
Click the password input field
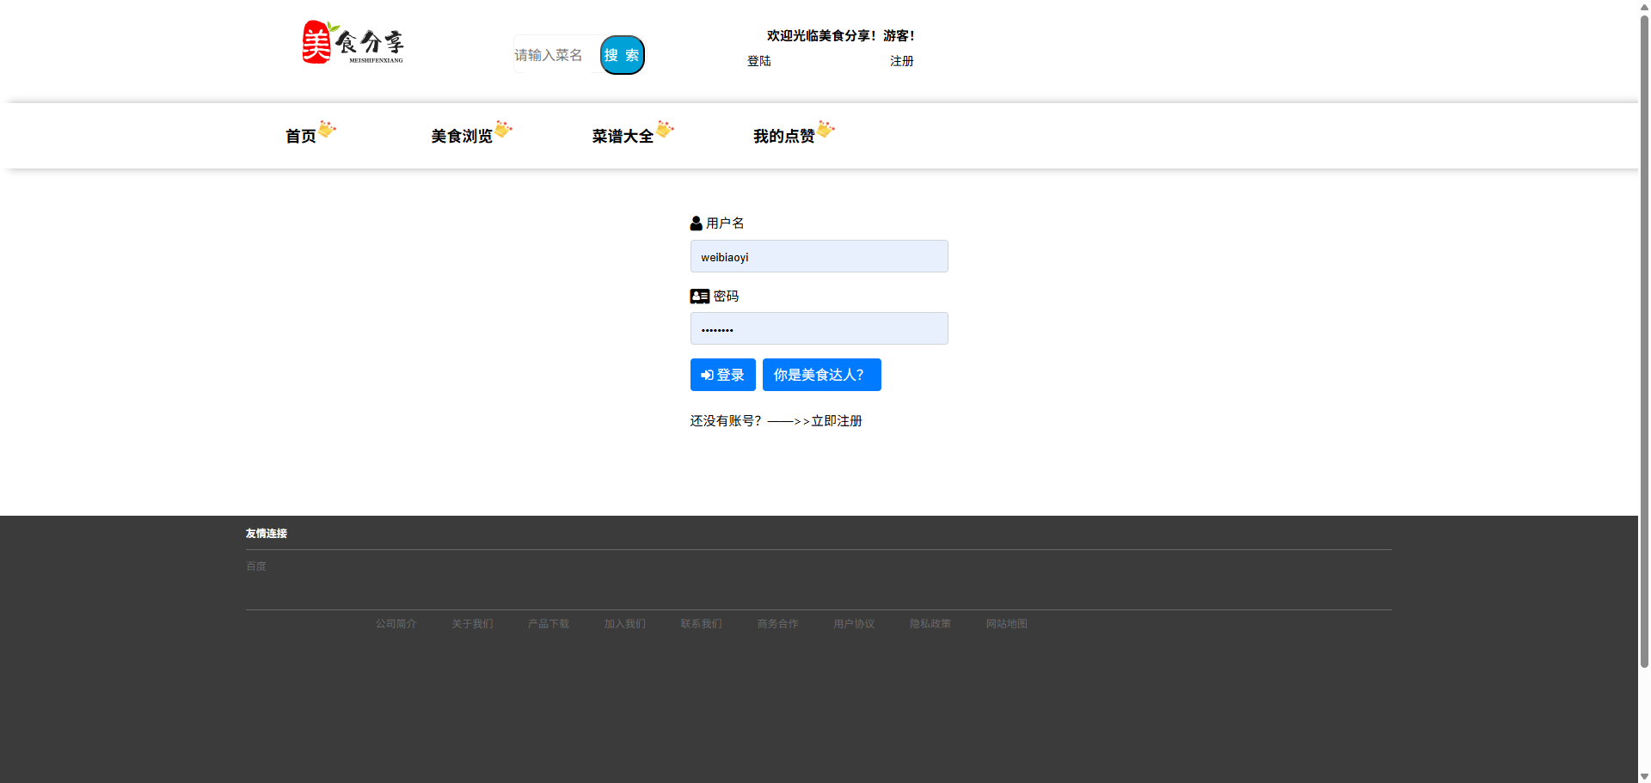click(x=819, y=328)
